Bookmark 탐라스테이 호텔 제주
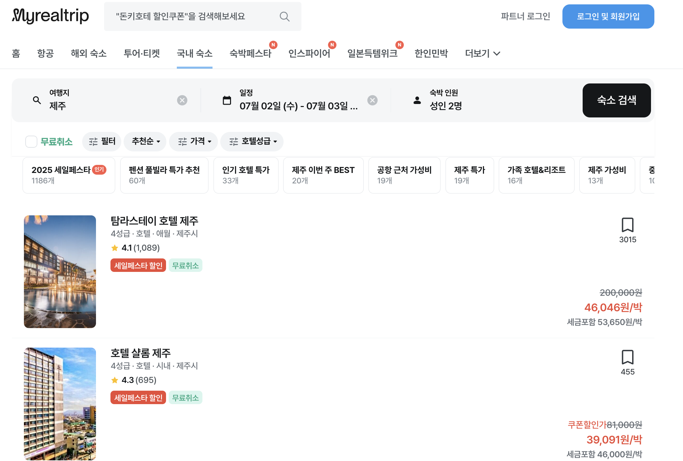The height and width of the screenshot is (461, 683). 627,225
